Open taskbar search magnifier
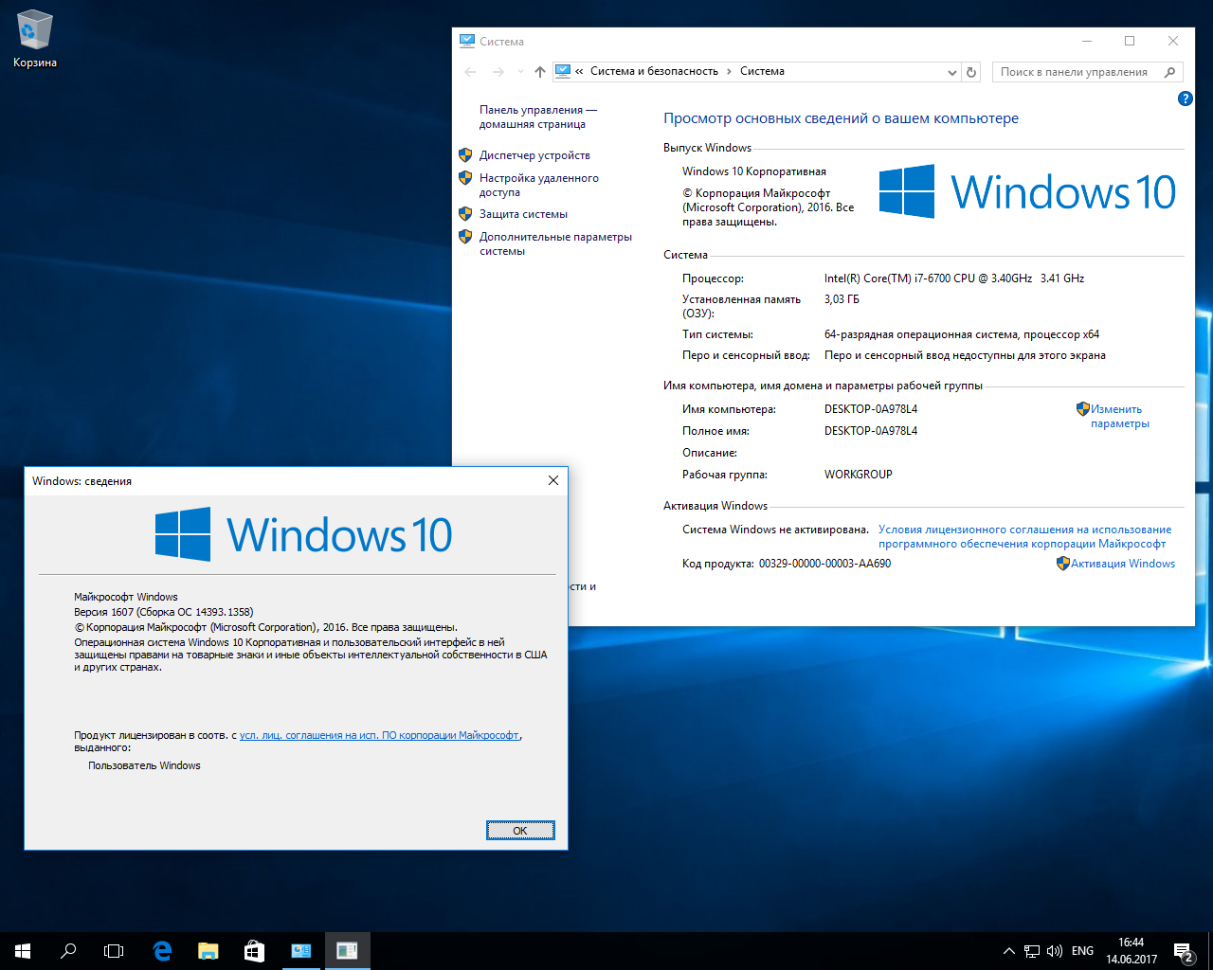Viewport: 1213px width, 970px height. 68,951
